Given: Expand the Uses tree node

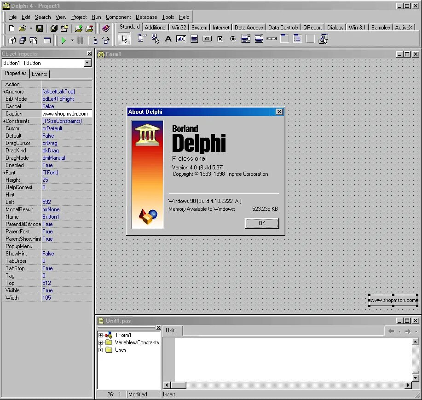Looking at the screenshot, I should 100,350.
